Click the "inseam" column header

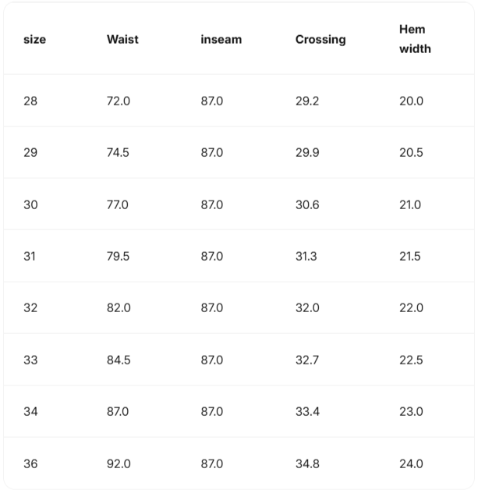(x=221, y=40)
